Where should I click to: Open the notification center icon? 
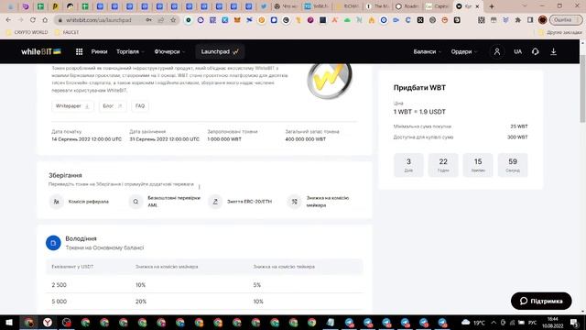[x=575, y=322]
